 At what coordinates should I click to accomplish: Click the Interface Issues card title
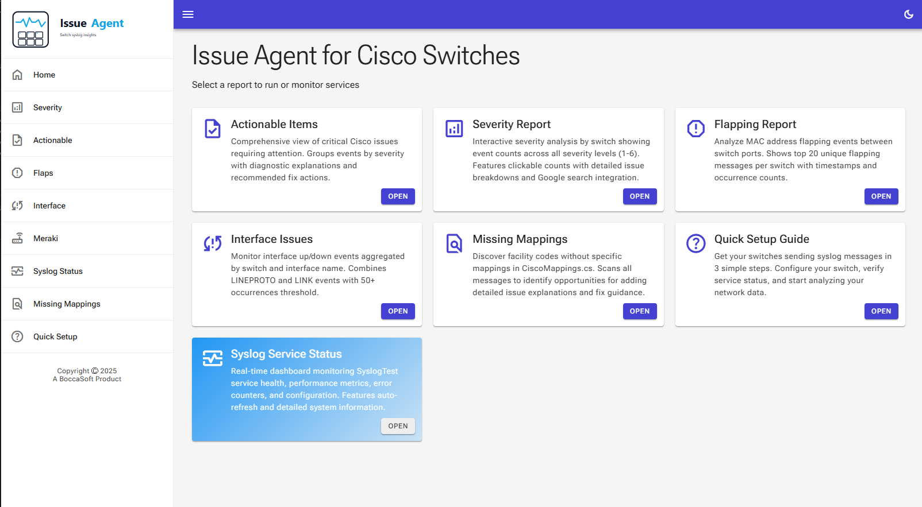pos(272,239)
